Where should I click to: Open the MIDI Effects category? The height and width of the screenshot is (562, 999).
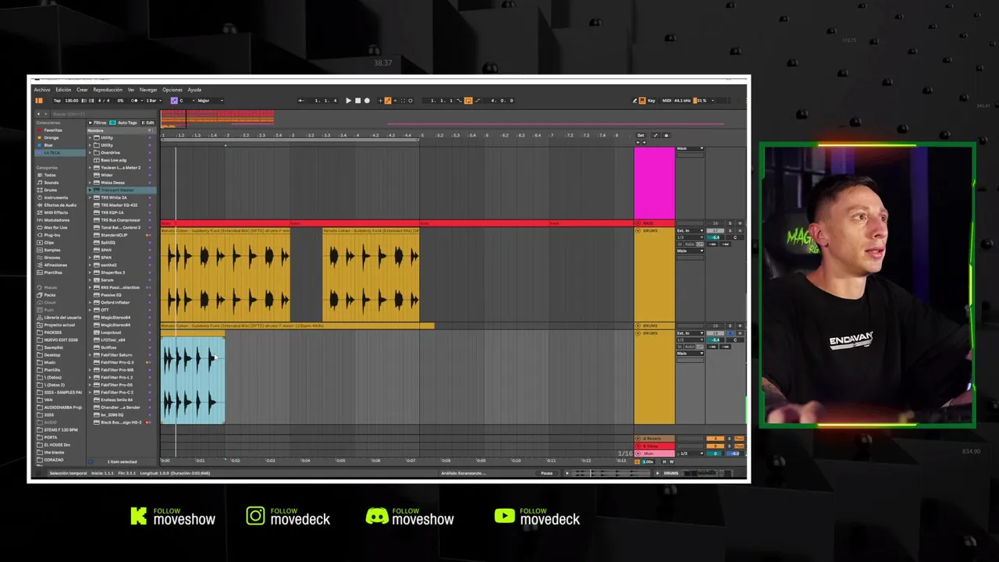55,212
